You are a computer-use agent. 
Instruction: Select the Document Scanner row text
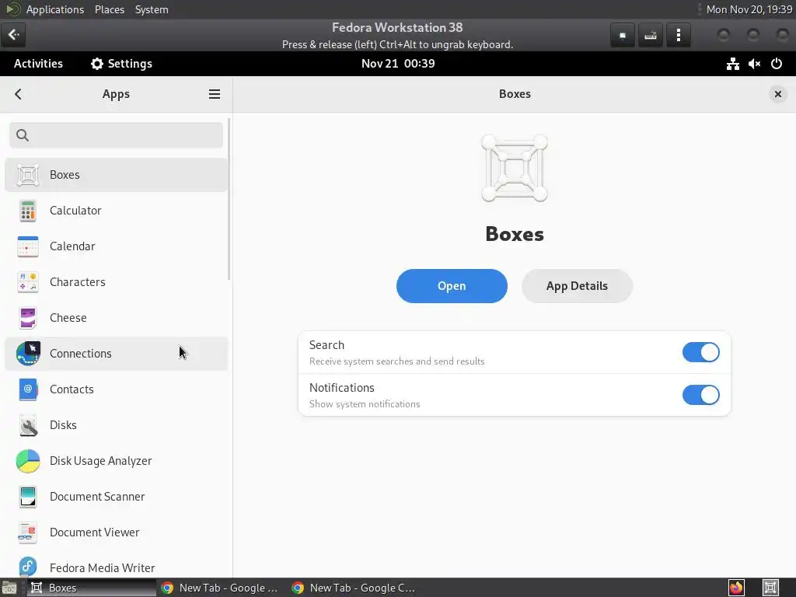click(x=97, y=497)
